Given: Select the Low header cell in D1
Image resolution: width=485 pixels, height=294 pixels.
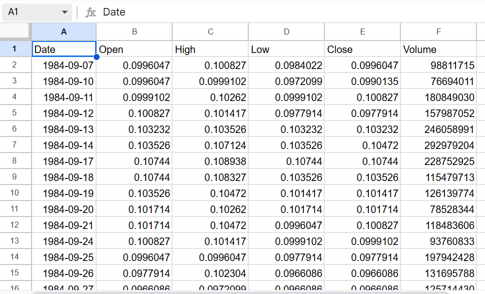Looking at the screenshot, I should click(286, 49).
